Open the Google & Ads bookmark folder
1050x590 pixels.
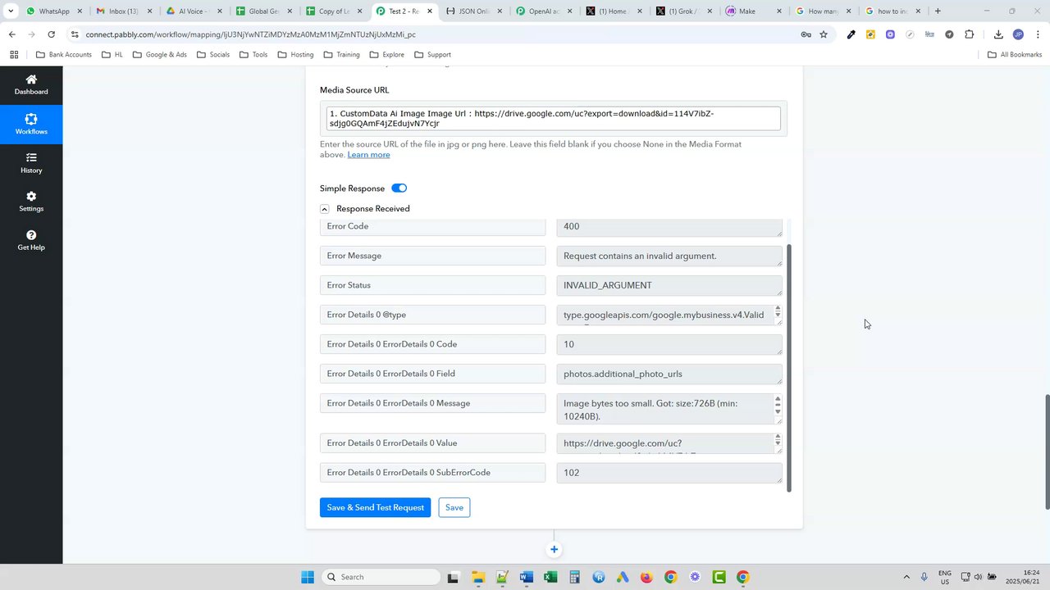point(159,55)
